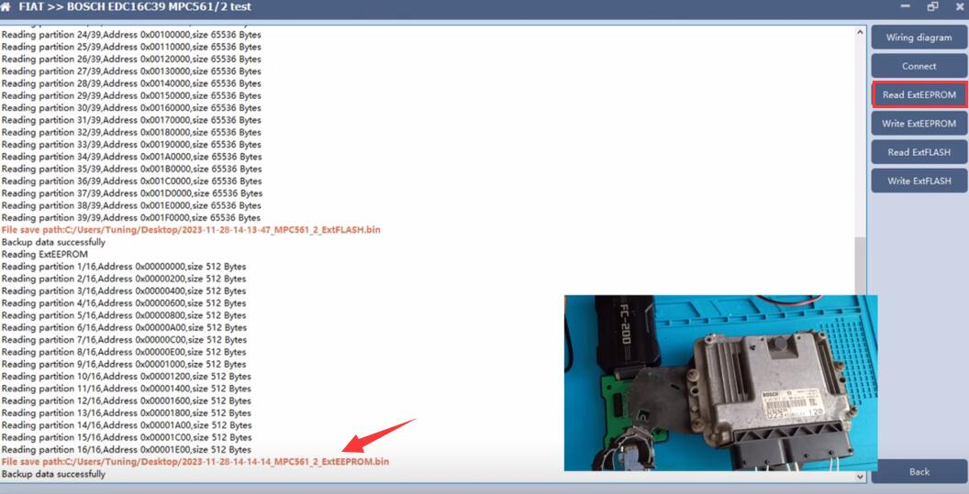Click log line 'Reading partition 6/16'
Screen dimensions: 969x494
[x=124, y=328]
